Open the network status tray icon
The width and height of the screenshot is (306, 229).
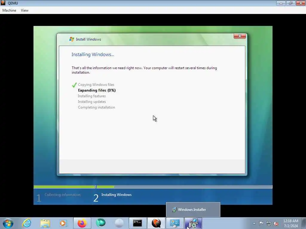[x=269, y=223]
